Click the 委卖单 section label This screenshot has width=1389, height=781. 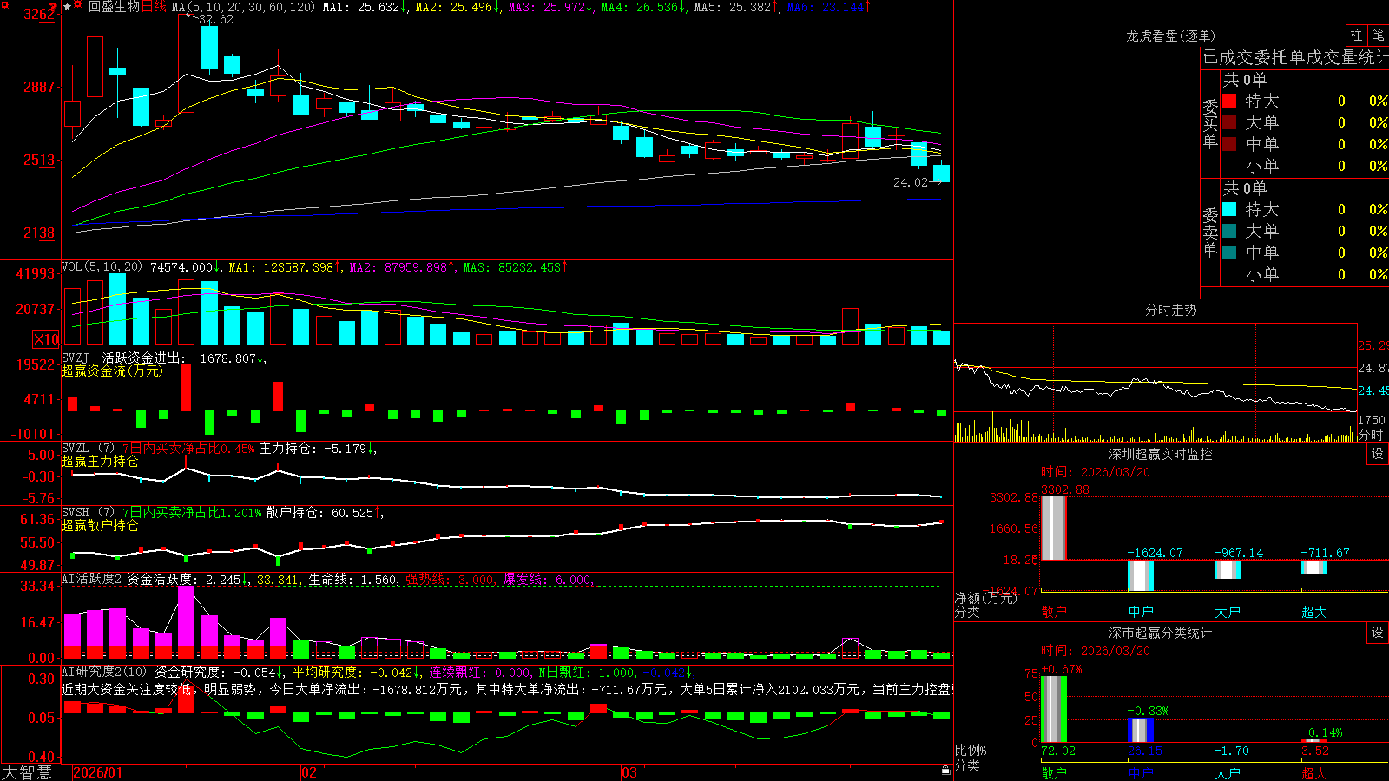[1210, 232]
